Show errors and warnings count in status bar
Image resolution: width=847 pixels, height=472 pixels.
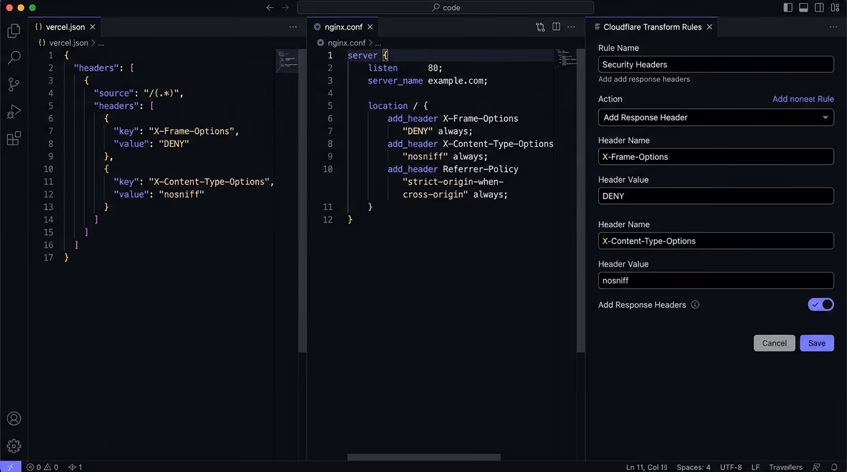pos(42,467)
